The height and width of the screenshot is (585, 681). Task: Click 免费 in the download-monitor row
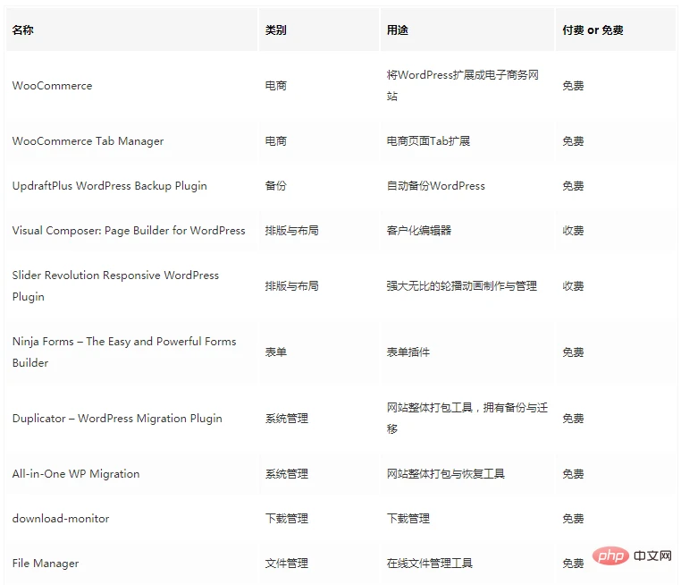pos(573,519)
